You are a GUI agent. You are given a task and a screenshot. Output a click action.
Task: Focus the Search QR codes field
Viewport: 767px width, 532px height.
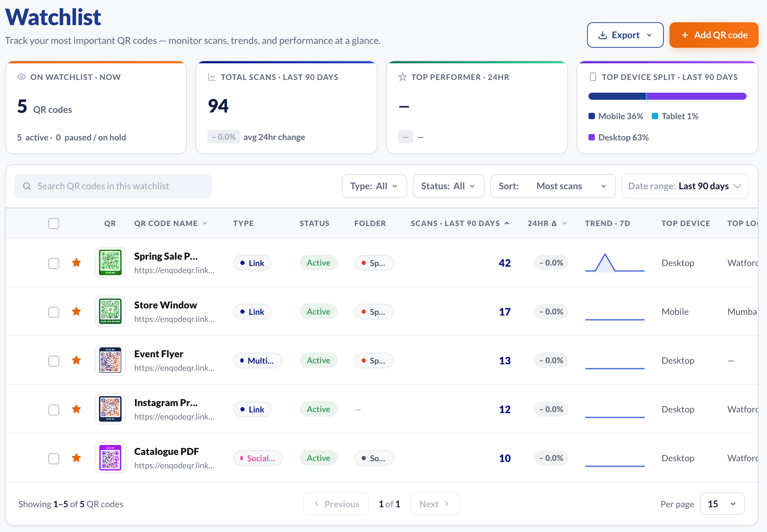point(113,186)
